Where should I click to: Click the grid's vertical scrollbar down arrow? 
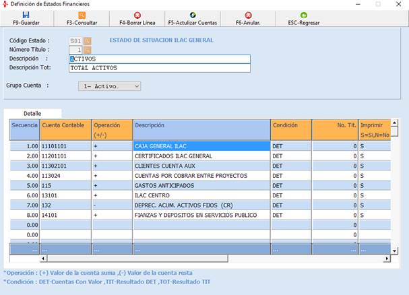394,249
